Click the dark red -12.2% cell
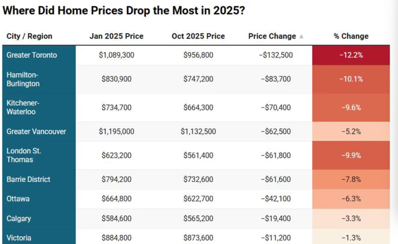This screenshot has width=398, height=244. [351, 55]
